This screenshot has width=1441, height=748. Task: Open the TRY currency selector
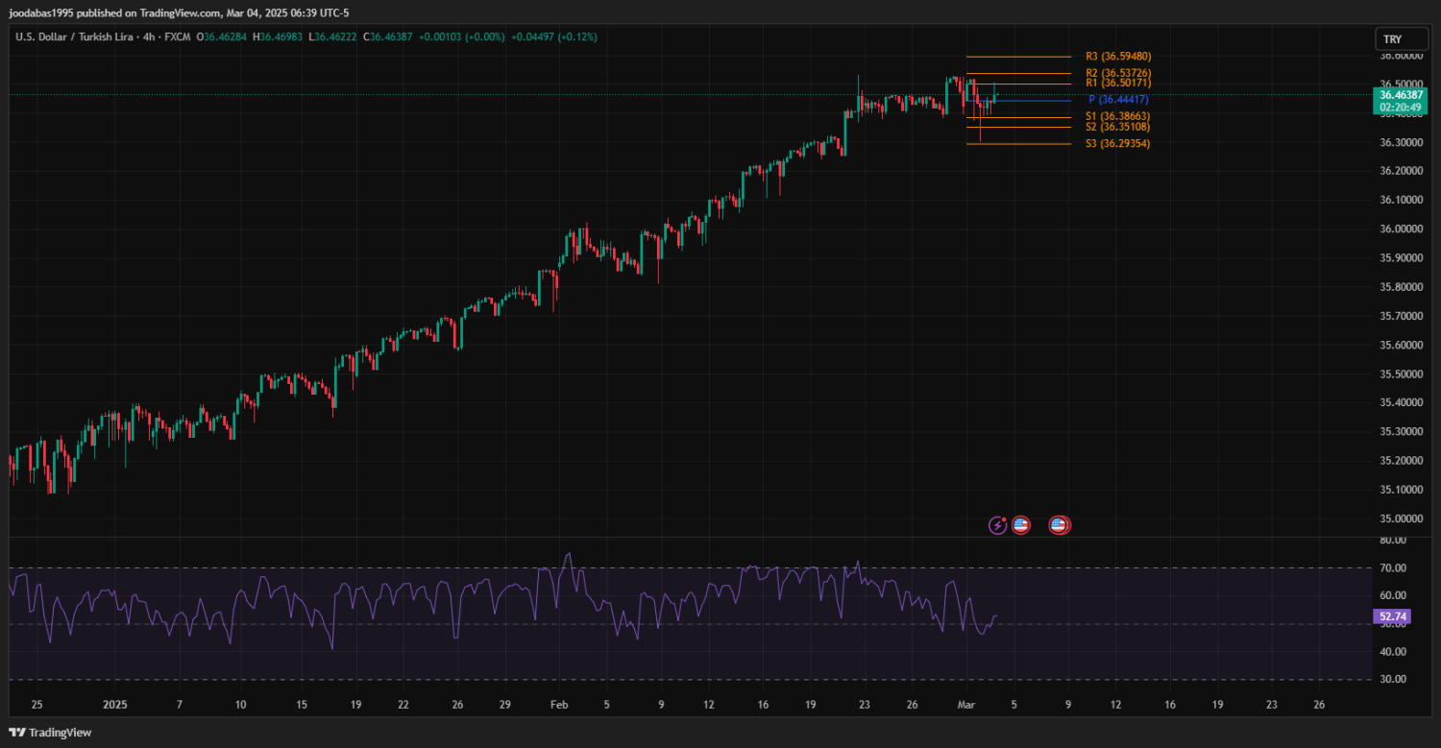(x=1392, y=39)
